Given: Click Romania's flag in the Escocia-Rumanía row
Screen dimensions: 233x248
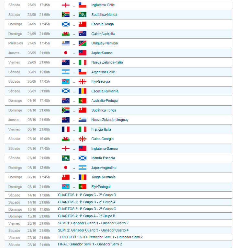Looking at the screenshot, I should click(82, 91).
